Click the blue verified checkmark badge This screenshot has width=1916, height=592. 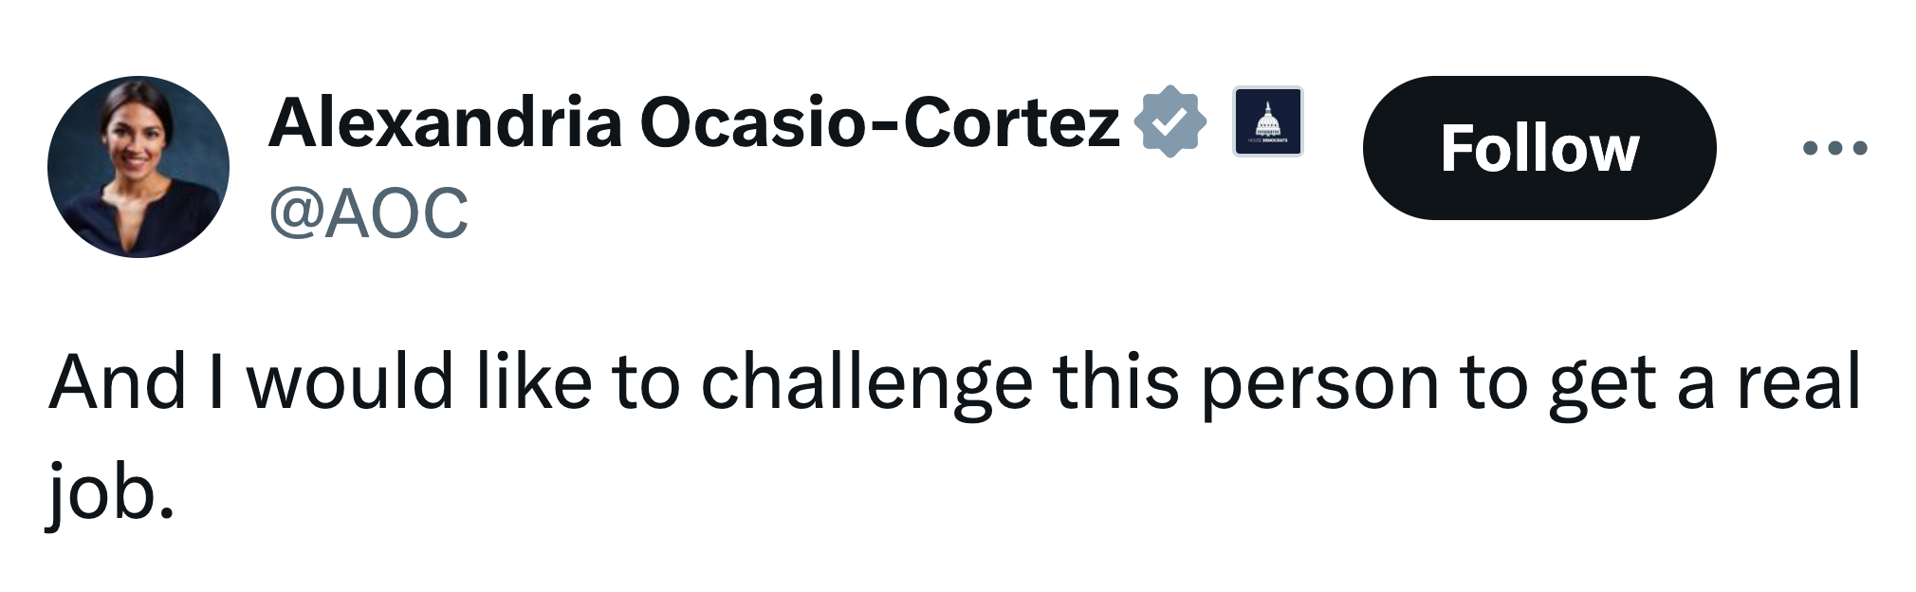click(x=1170, y=121)
